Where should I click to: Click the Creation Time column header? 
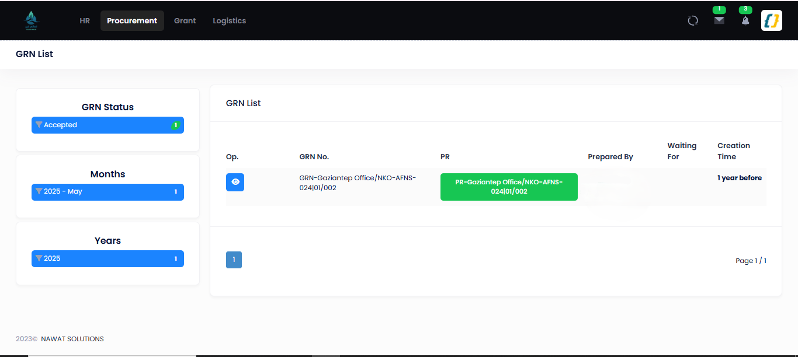click(x=734, y=151)
